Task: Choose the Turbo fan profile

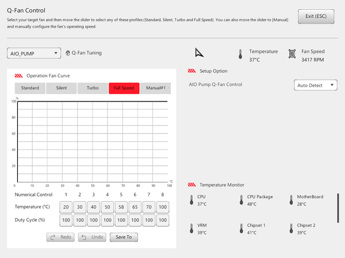Action: (x=93, y=88)
